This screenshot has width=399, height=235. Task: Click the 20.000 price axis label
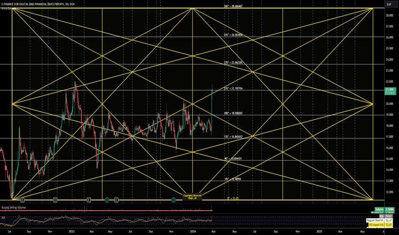(389, 104)
